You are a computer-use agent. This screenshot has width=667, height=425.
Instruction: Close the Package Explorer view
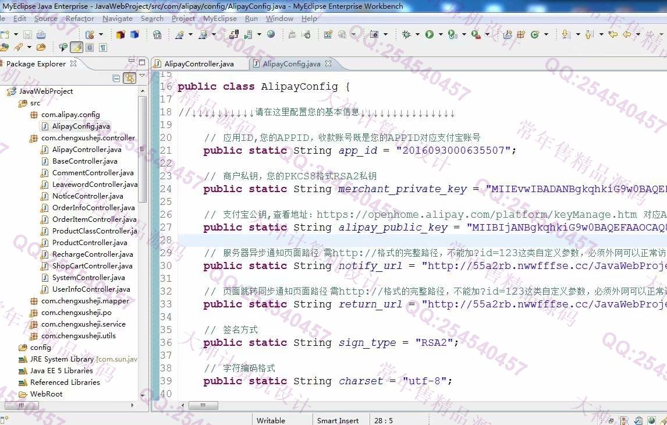[73, 63]
